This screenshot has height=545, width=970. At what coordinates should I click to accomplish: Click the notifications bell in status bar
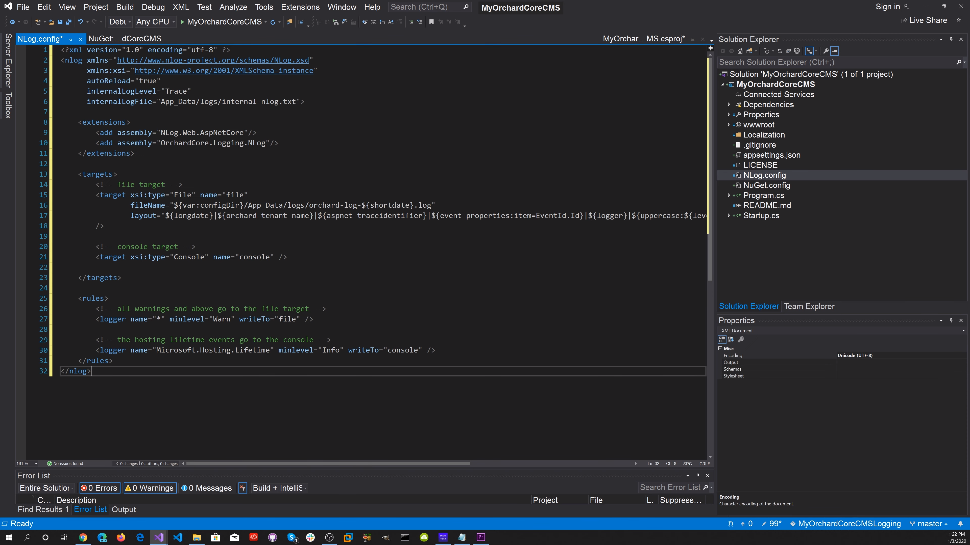[x=960, y=524]
